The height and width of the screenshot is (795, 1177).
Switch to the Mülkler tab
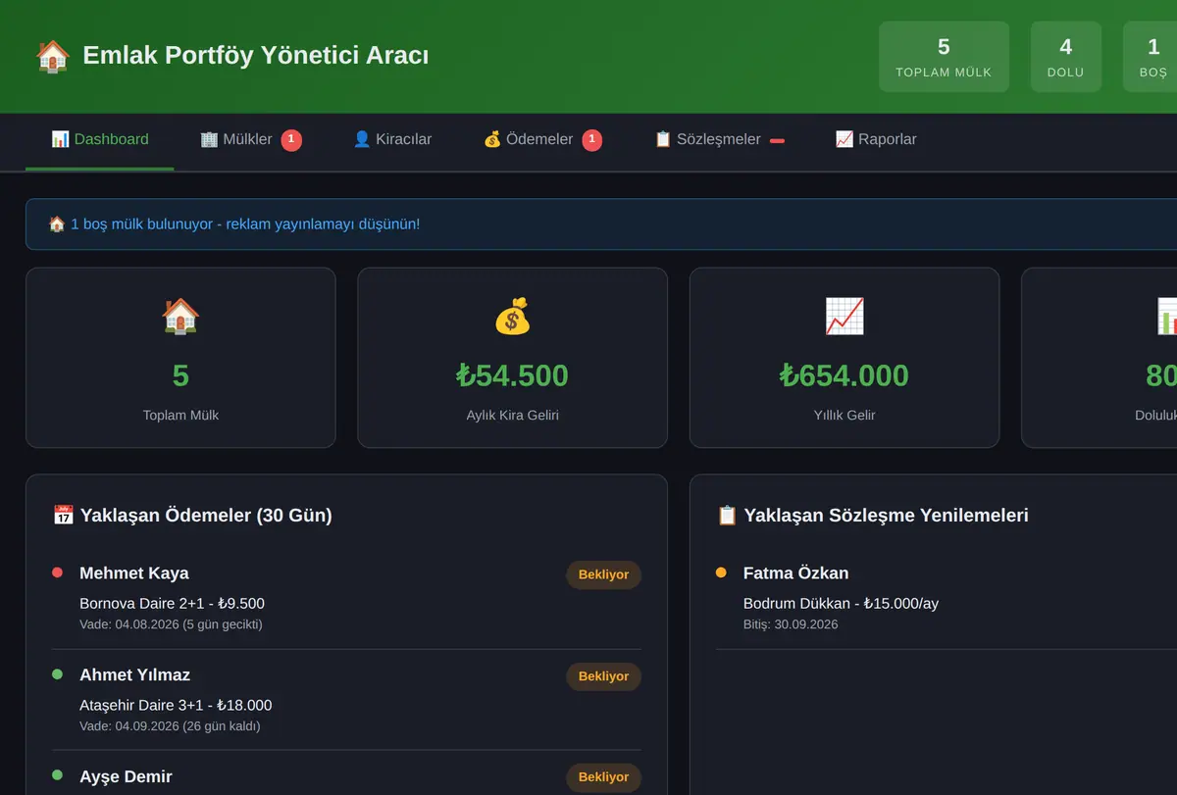(x=250, y=140)
